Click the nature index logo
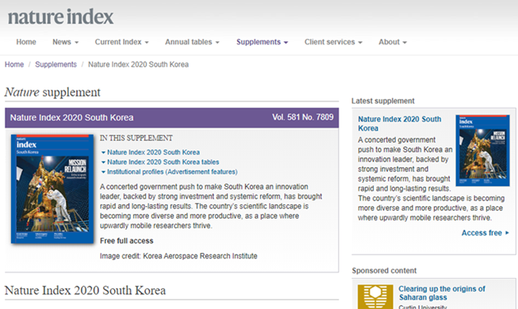 tap(60, 17)
